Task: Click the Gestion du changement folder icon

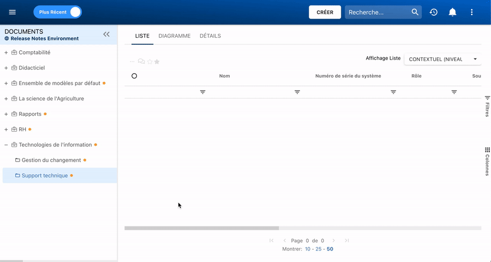Action: (17, 160)
